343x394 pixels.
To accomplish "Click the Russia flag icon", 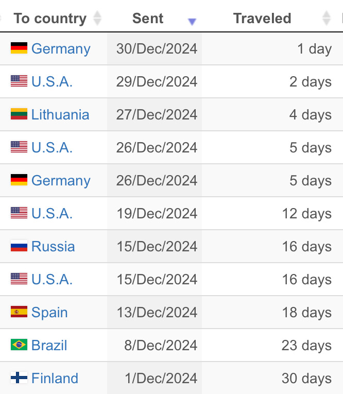I will coord(19,246).
